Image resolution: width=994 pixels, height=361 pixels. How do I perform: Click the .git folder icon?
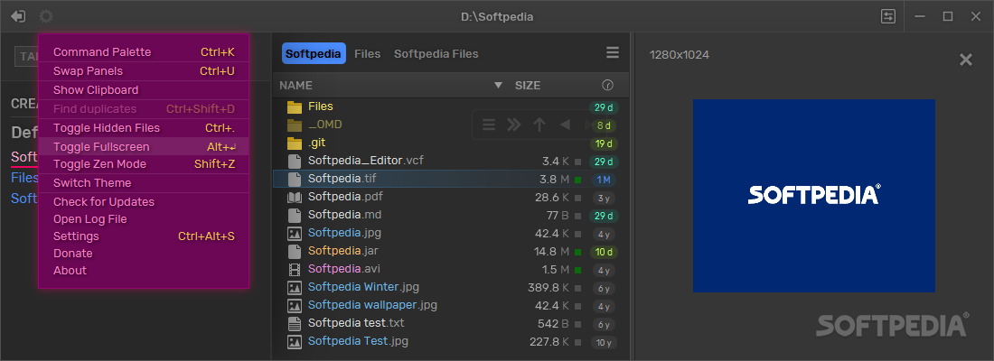point(295,143)
